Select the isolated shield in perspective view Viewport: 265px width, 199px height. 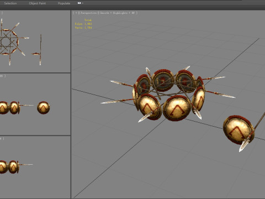pos(239,130)
